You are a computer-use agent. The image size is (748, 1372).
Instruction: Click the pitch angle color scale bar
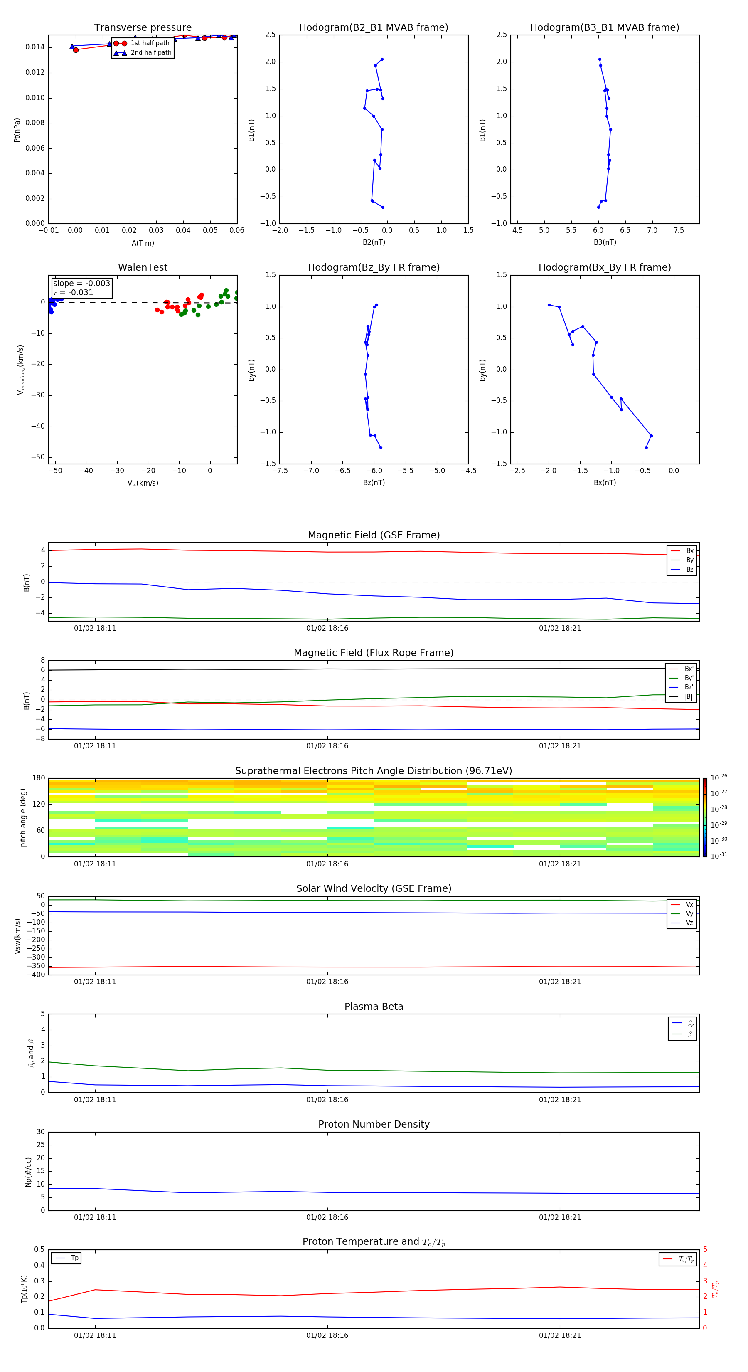tap(705, 817)
